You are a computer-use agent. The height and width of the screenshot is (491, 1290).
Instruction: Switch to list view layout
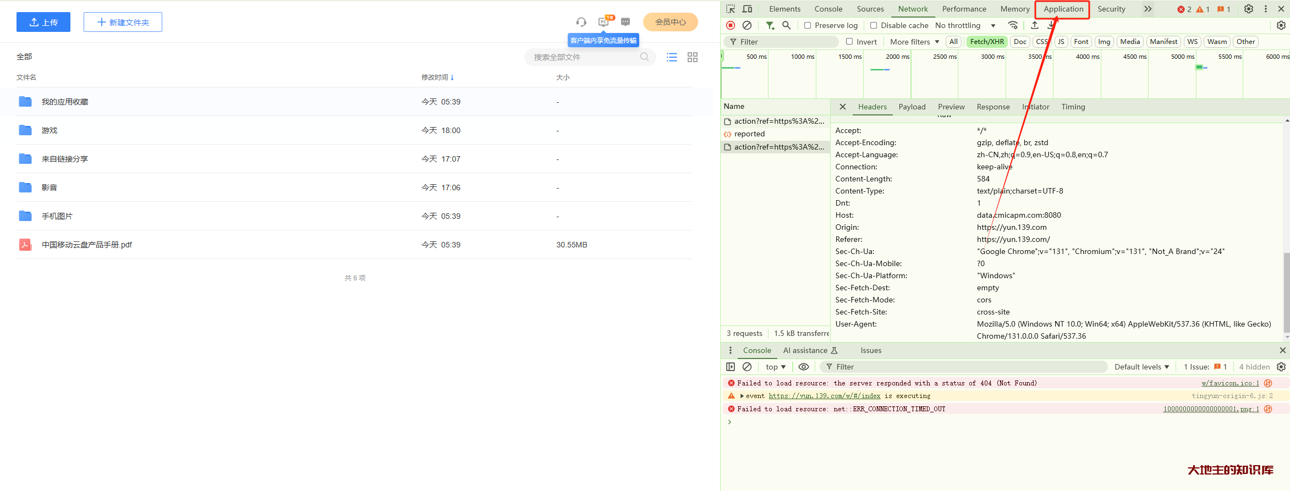point(672,57)
